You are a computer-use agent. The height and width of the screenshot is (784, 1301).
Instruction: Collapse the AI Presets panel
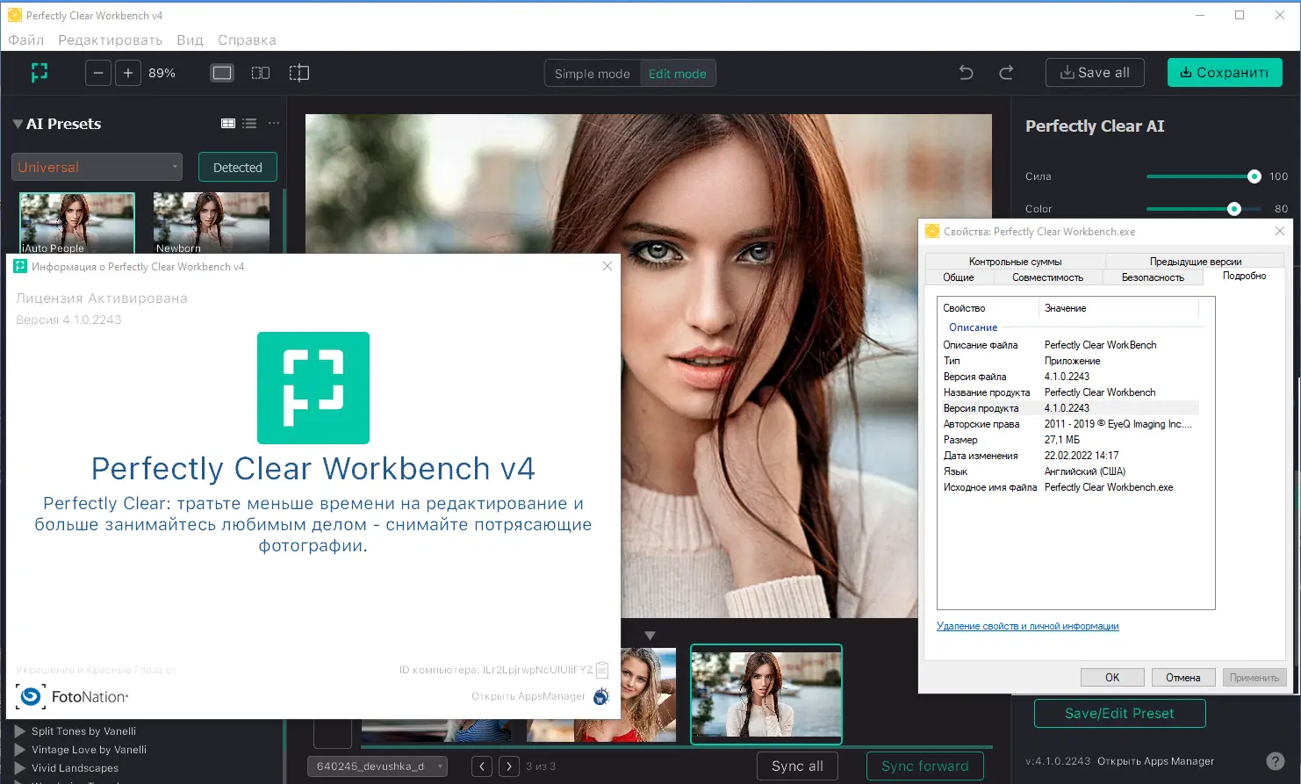coord(18,123)
